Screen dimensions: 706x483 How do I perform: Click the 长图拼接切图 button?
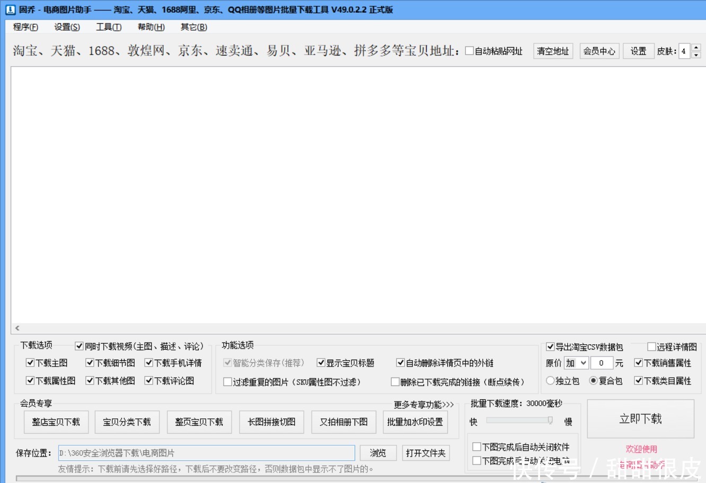point(271,422)
